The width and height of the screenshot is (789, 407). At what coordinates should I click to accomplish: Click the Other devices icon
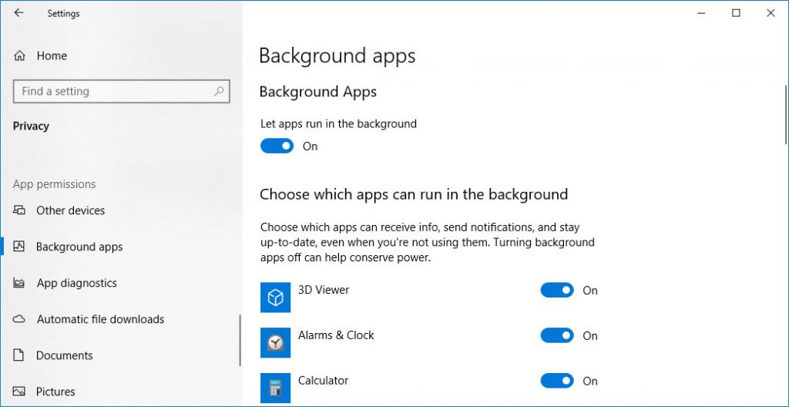click(x=19, y=210)
